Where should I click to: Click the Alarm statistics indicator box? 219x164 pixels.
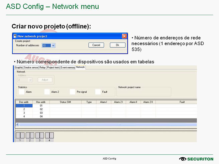22,91
